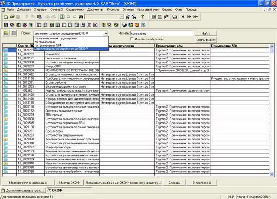Open the Операции menu
The height and width of the screenshot is (199, 277).
click(x=40, y=9)
